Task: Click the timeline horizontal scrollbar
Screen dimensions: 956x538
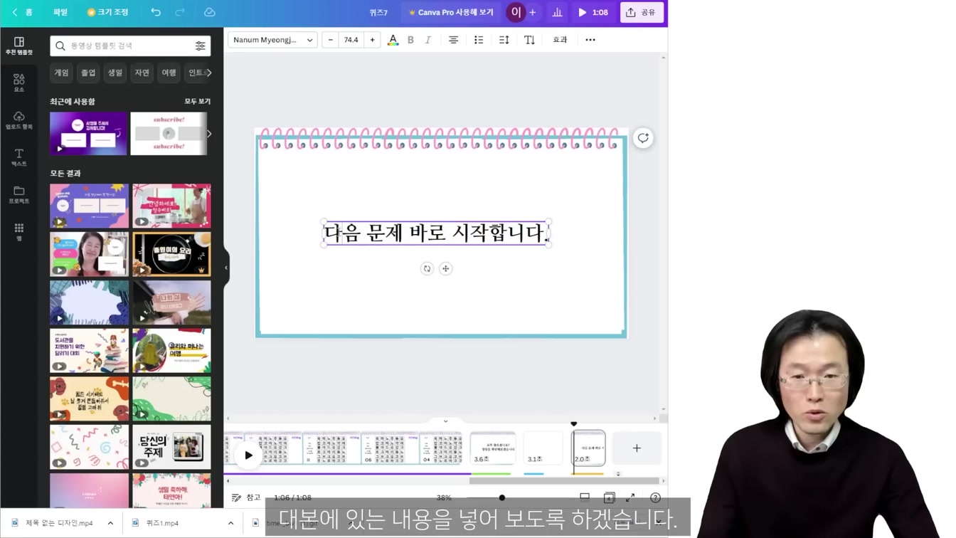Action: pyautogui.click(x=564, y=481)
